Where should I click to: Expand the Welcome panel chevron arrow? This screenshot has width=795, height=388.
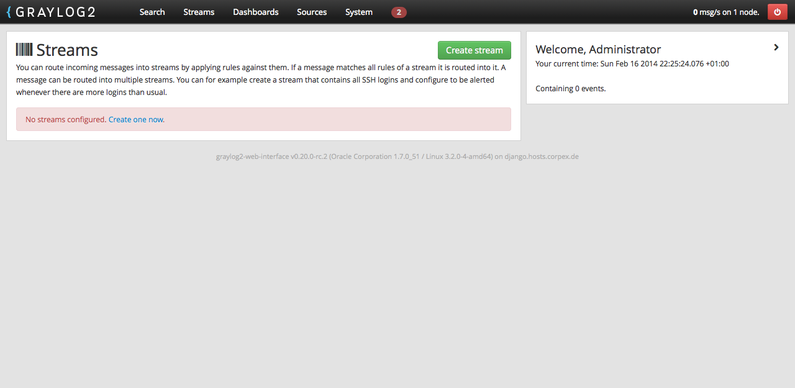[776, 47]
